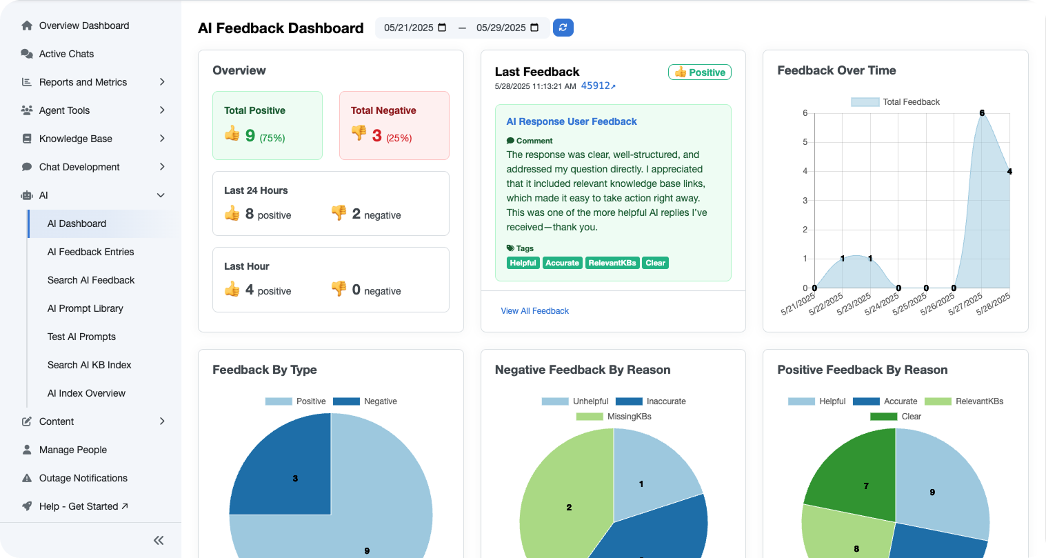Expand the Content section chevron
The width and height of the screenshot is (1046, 558).
[x=162, y=421]
